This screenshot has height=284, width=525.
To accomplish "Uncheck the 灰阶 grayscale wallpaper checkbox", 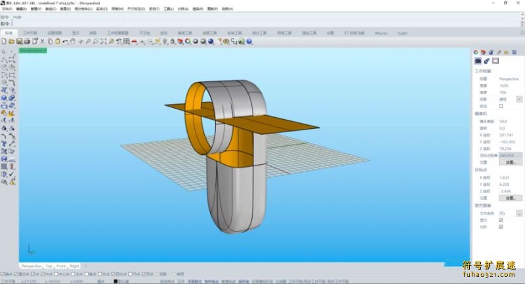I will (501, 227).
